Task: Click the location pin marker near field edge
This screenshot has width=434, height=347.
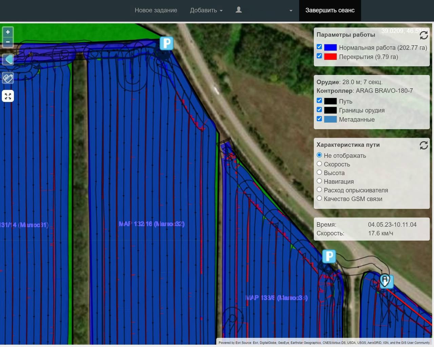Action: point(385,281)
